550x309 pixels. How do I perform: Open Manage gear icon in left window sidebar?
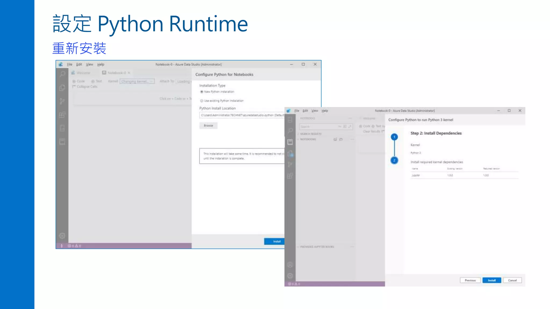point(62,236)
